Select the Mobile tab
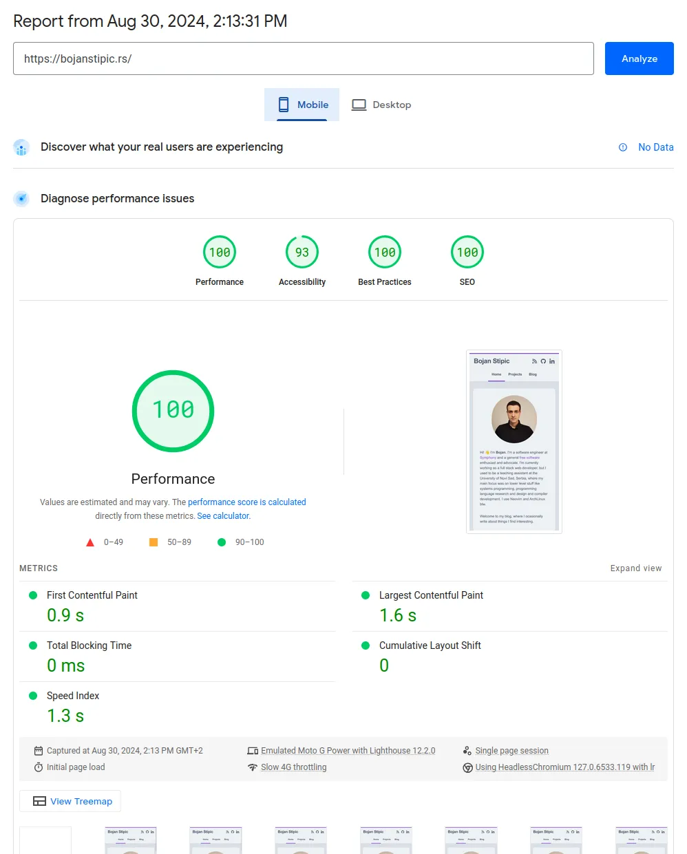Image resolution: width=687 pixels, height=854 pixels. pyautogui.click(x=302, y=105)
